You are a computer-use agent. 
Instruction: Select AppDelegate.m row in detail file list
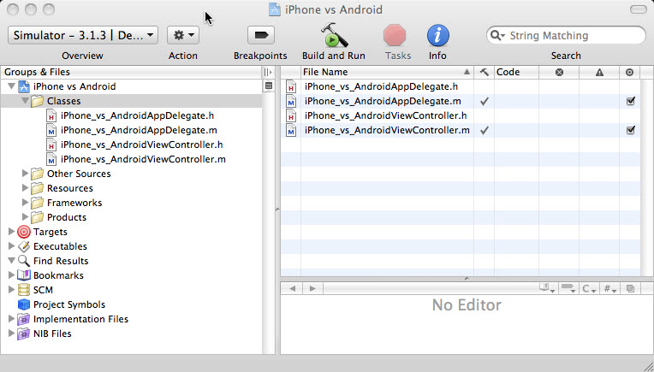pos(461,101)
